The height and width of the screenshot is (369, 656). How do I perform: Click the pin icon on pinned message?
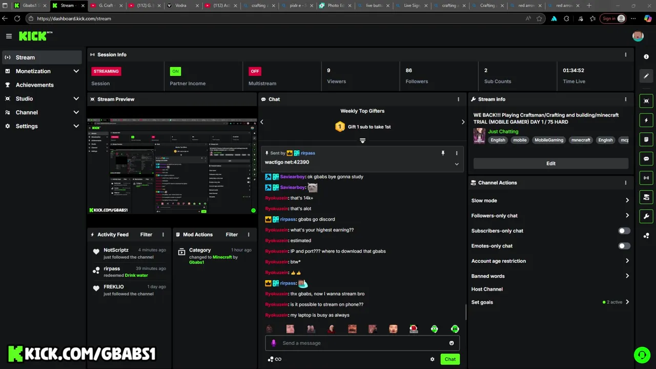pyautogui.click(x=443, y=153)
